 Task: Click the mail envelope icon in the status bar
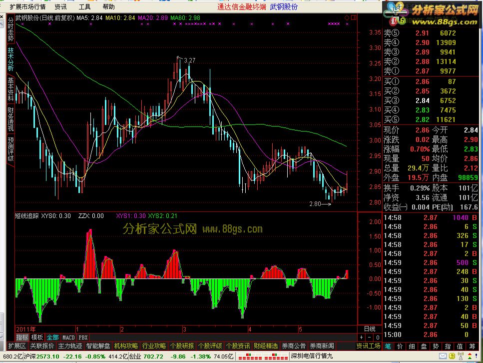pyautogui.click(x=443, y=356)
